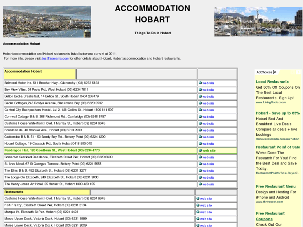
Task: Open web site link for Mures Lower Deck
Action: coord(206,225)
